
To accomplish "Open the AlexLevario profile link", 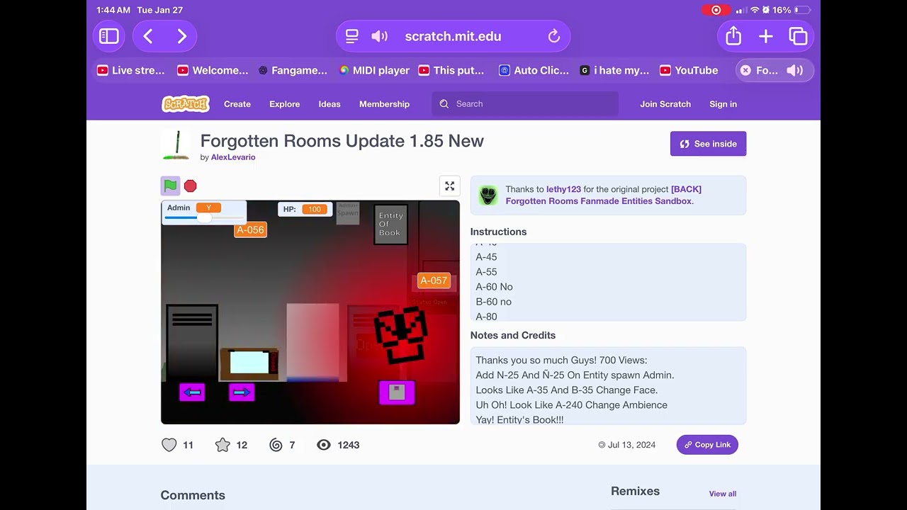I will pyautogui.click(x=233, y=157).
